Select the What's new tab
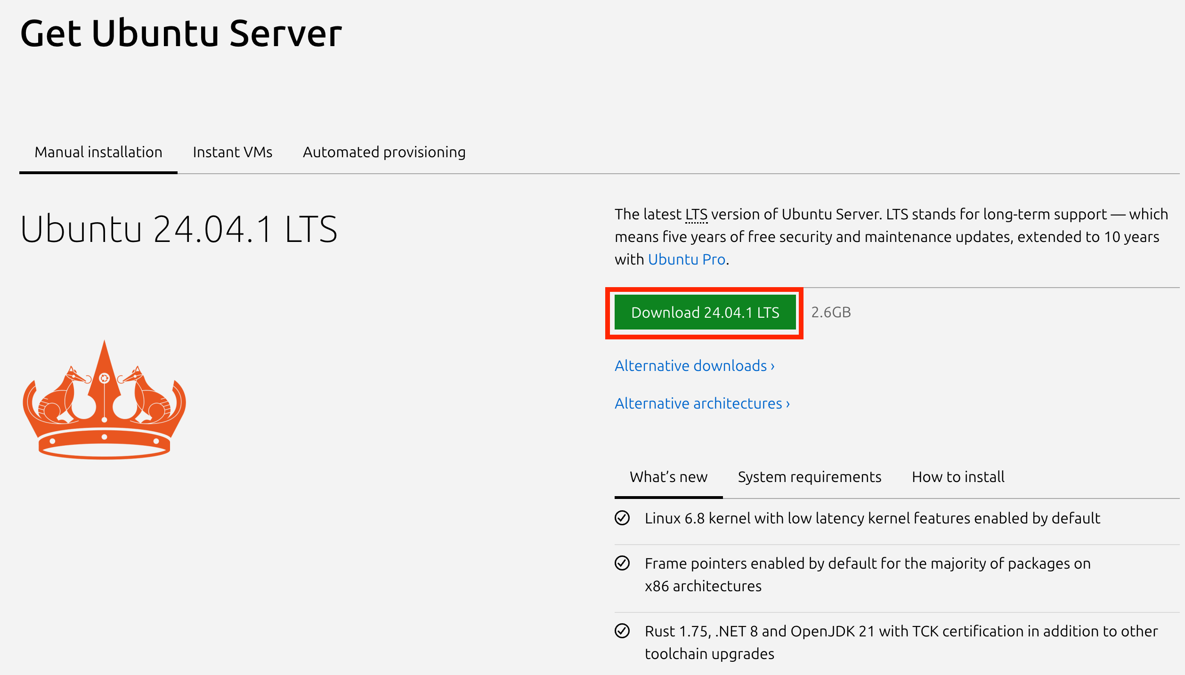1185x675 pixels. pos(668,477)
